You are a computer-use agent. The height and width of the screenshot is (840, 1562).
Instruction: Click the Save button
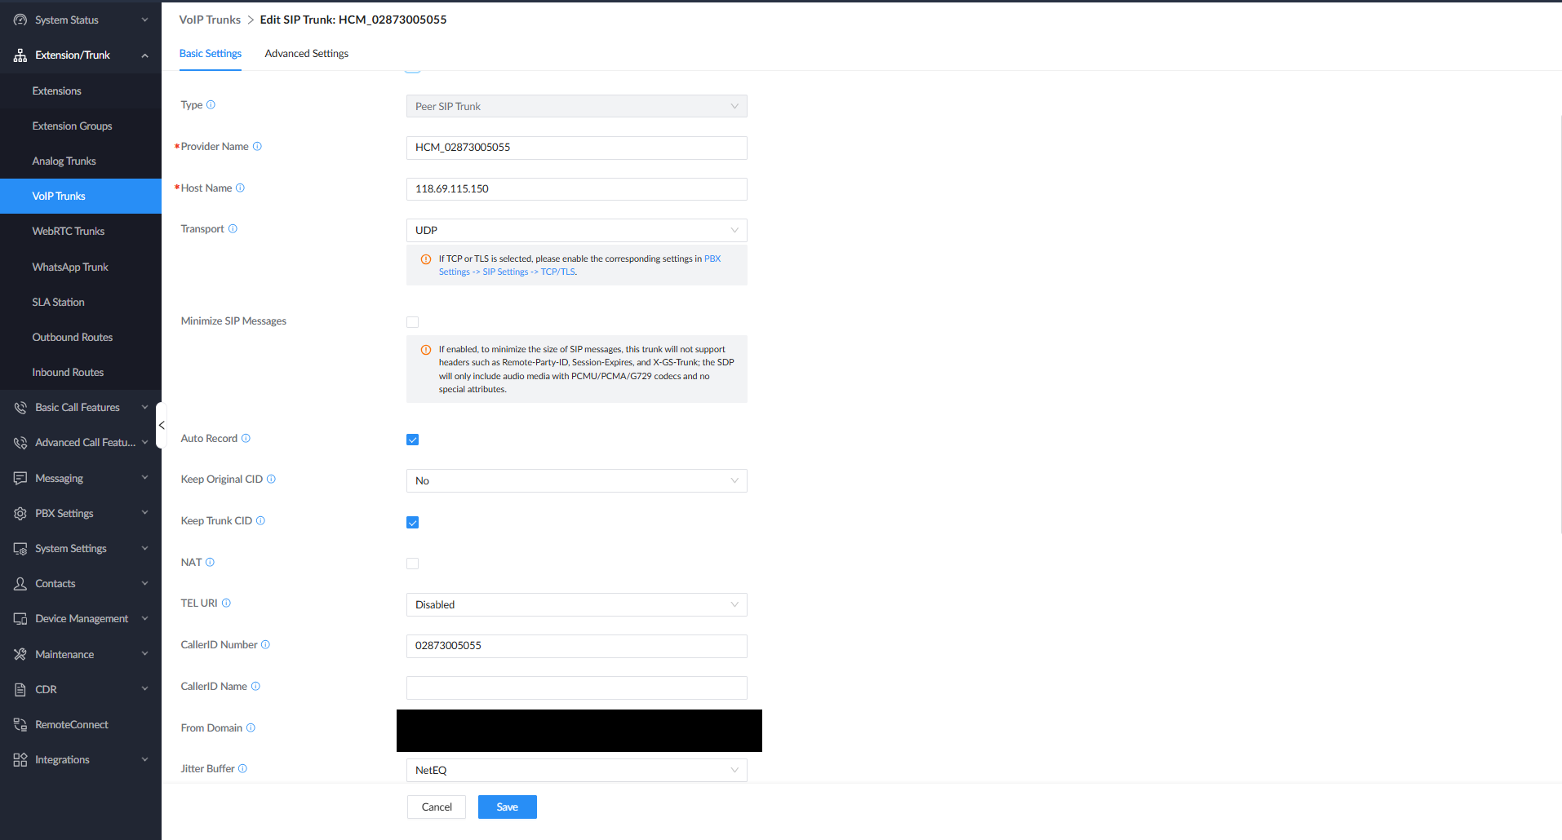click(x=508, y=807)
